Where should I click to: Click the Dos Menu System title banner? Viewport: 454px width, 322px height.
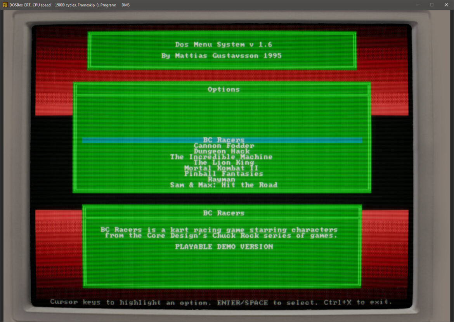223,44
